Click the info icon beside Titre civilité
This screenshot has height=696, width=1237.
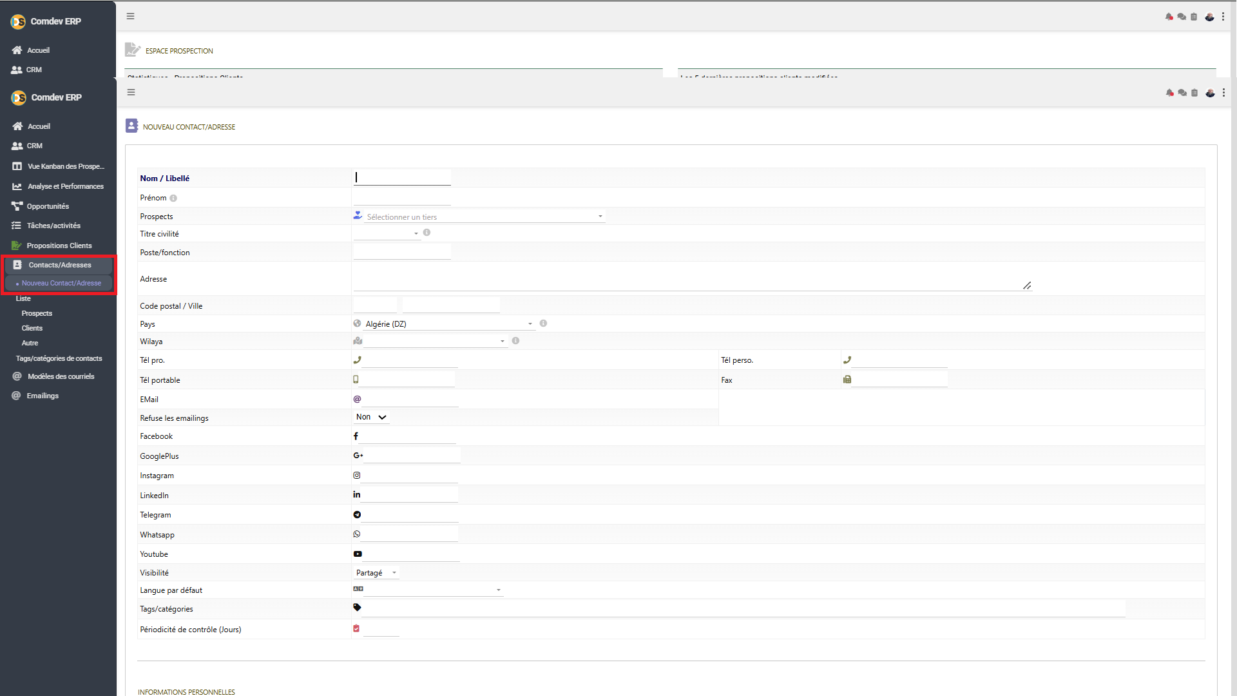(x=427, y=233)
